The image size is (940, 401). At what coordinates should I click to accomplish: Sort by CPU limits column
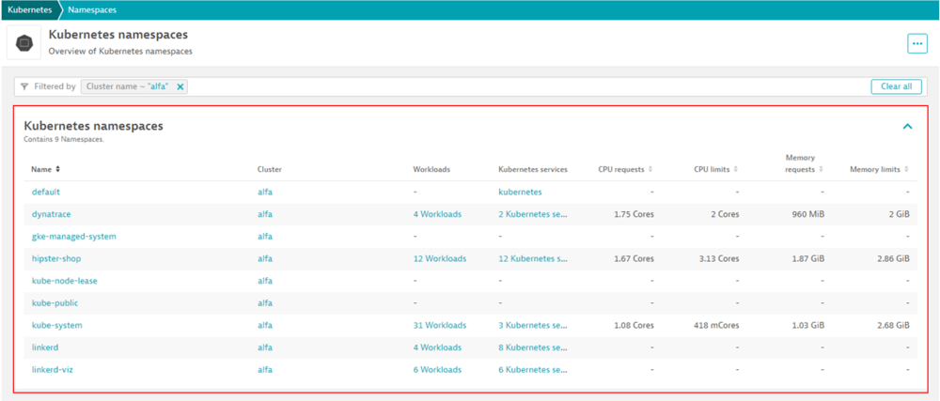click(x=736, y=170)
